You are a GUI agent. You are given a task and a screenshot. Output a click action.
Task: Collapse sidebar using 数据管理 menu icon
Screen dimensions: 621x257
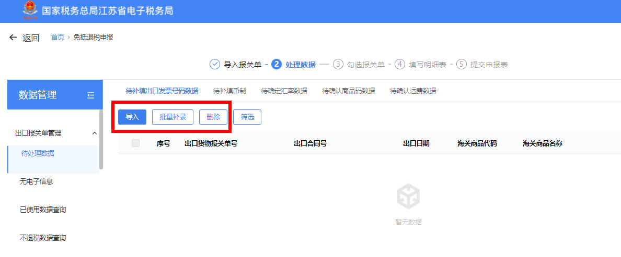[x=90, y=95]
